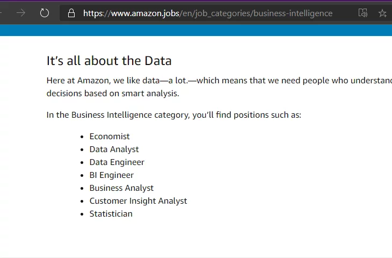392x258 pixels.
Task: Click the browser forward arrow
Action: pos(21,13)
